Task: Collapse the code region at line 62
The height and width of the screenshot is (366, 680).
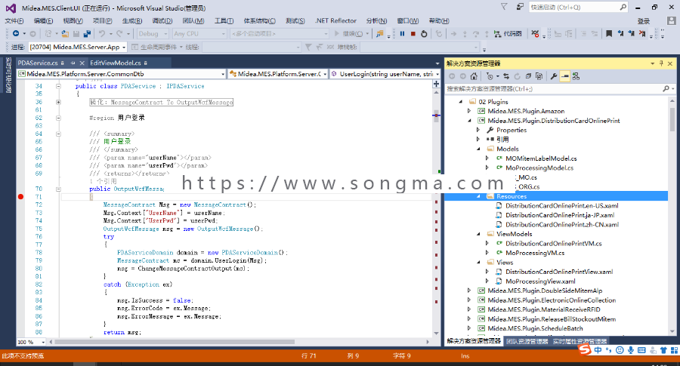Action: (x=58, y=118)
